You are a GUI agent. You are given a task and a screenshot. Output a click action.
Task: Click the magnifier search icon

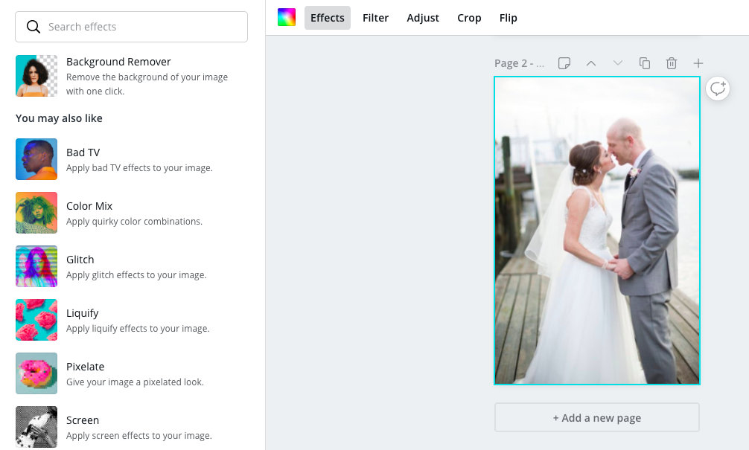point(33,27)
